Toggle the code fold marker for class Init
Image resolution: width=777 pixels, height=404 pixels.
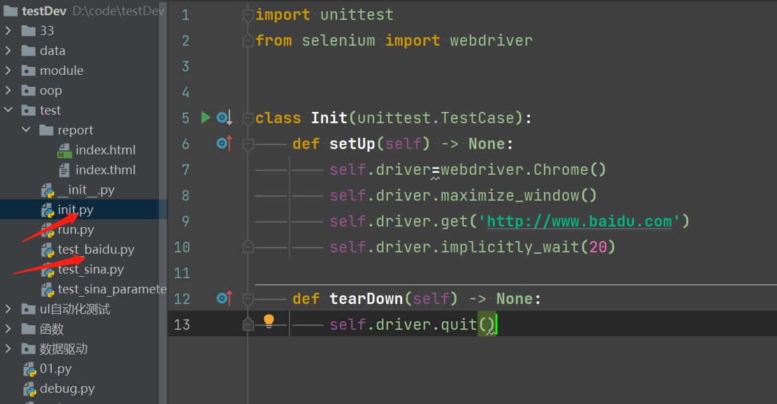248,119
